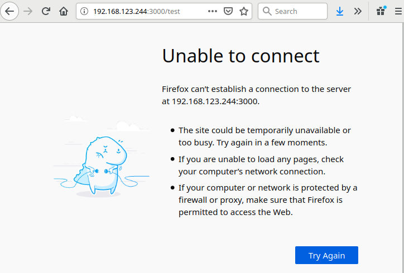
Task: Open the What's New gift icon
Action: (381, 11)
